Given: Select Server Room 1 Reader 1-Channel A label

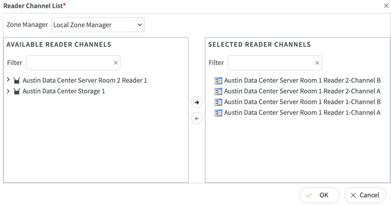Looking at the screenshot, I should point(302,113).
